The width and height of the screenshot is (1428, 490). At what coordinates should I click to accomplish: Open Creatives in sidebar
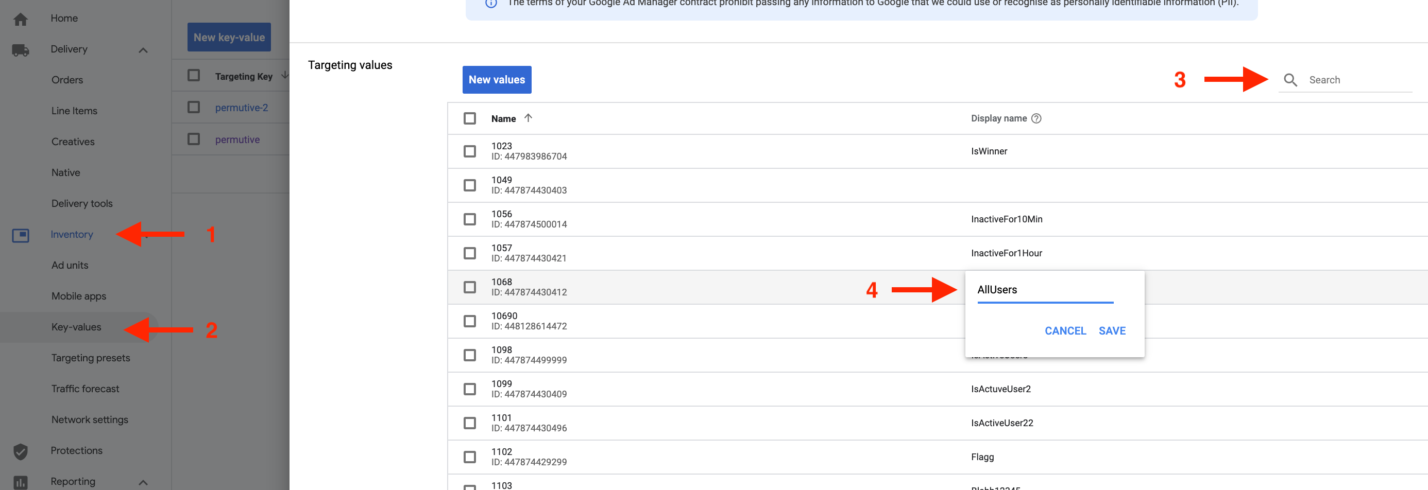[x=73, y=142]
